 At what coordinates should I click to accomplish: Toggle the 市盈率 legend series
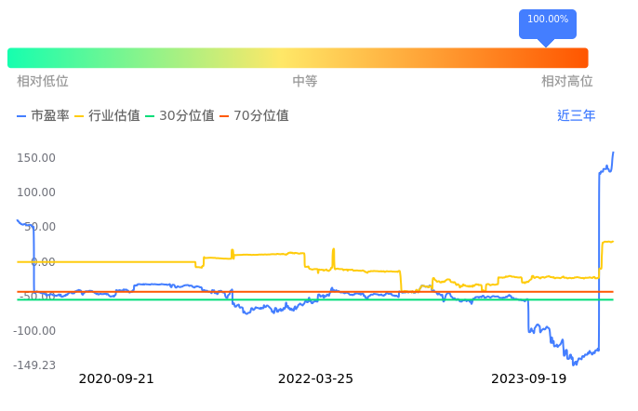43,116
